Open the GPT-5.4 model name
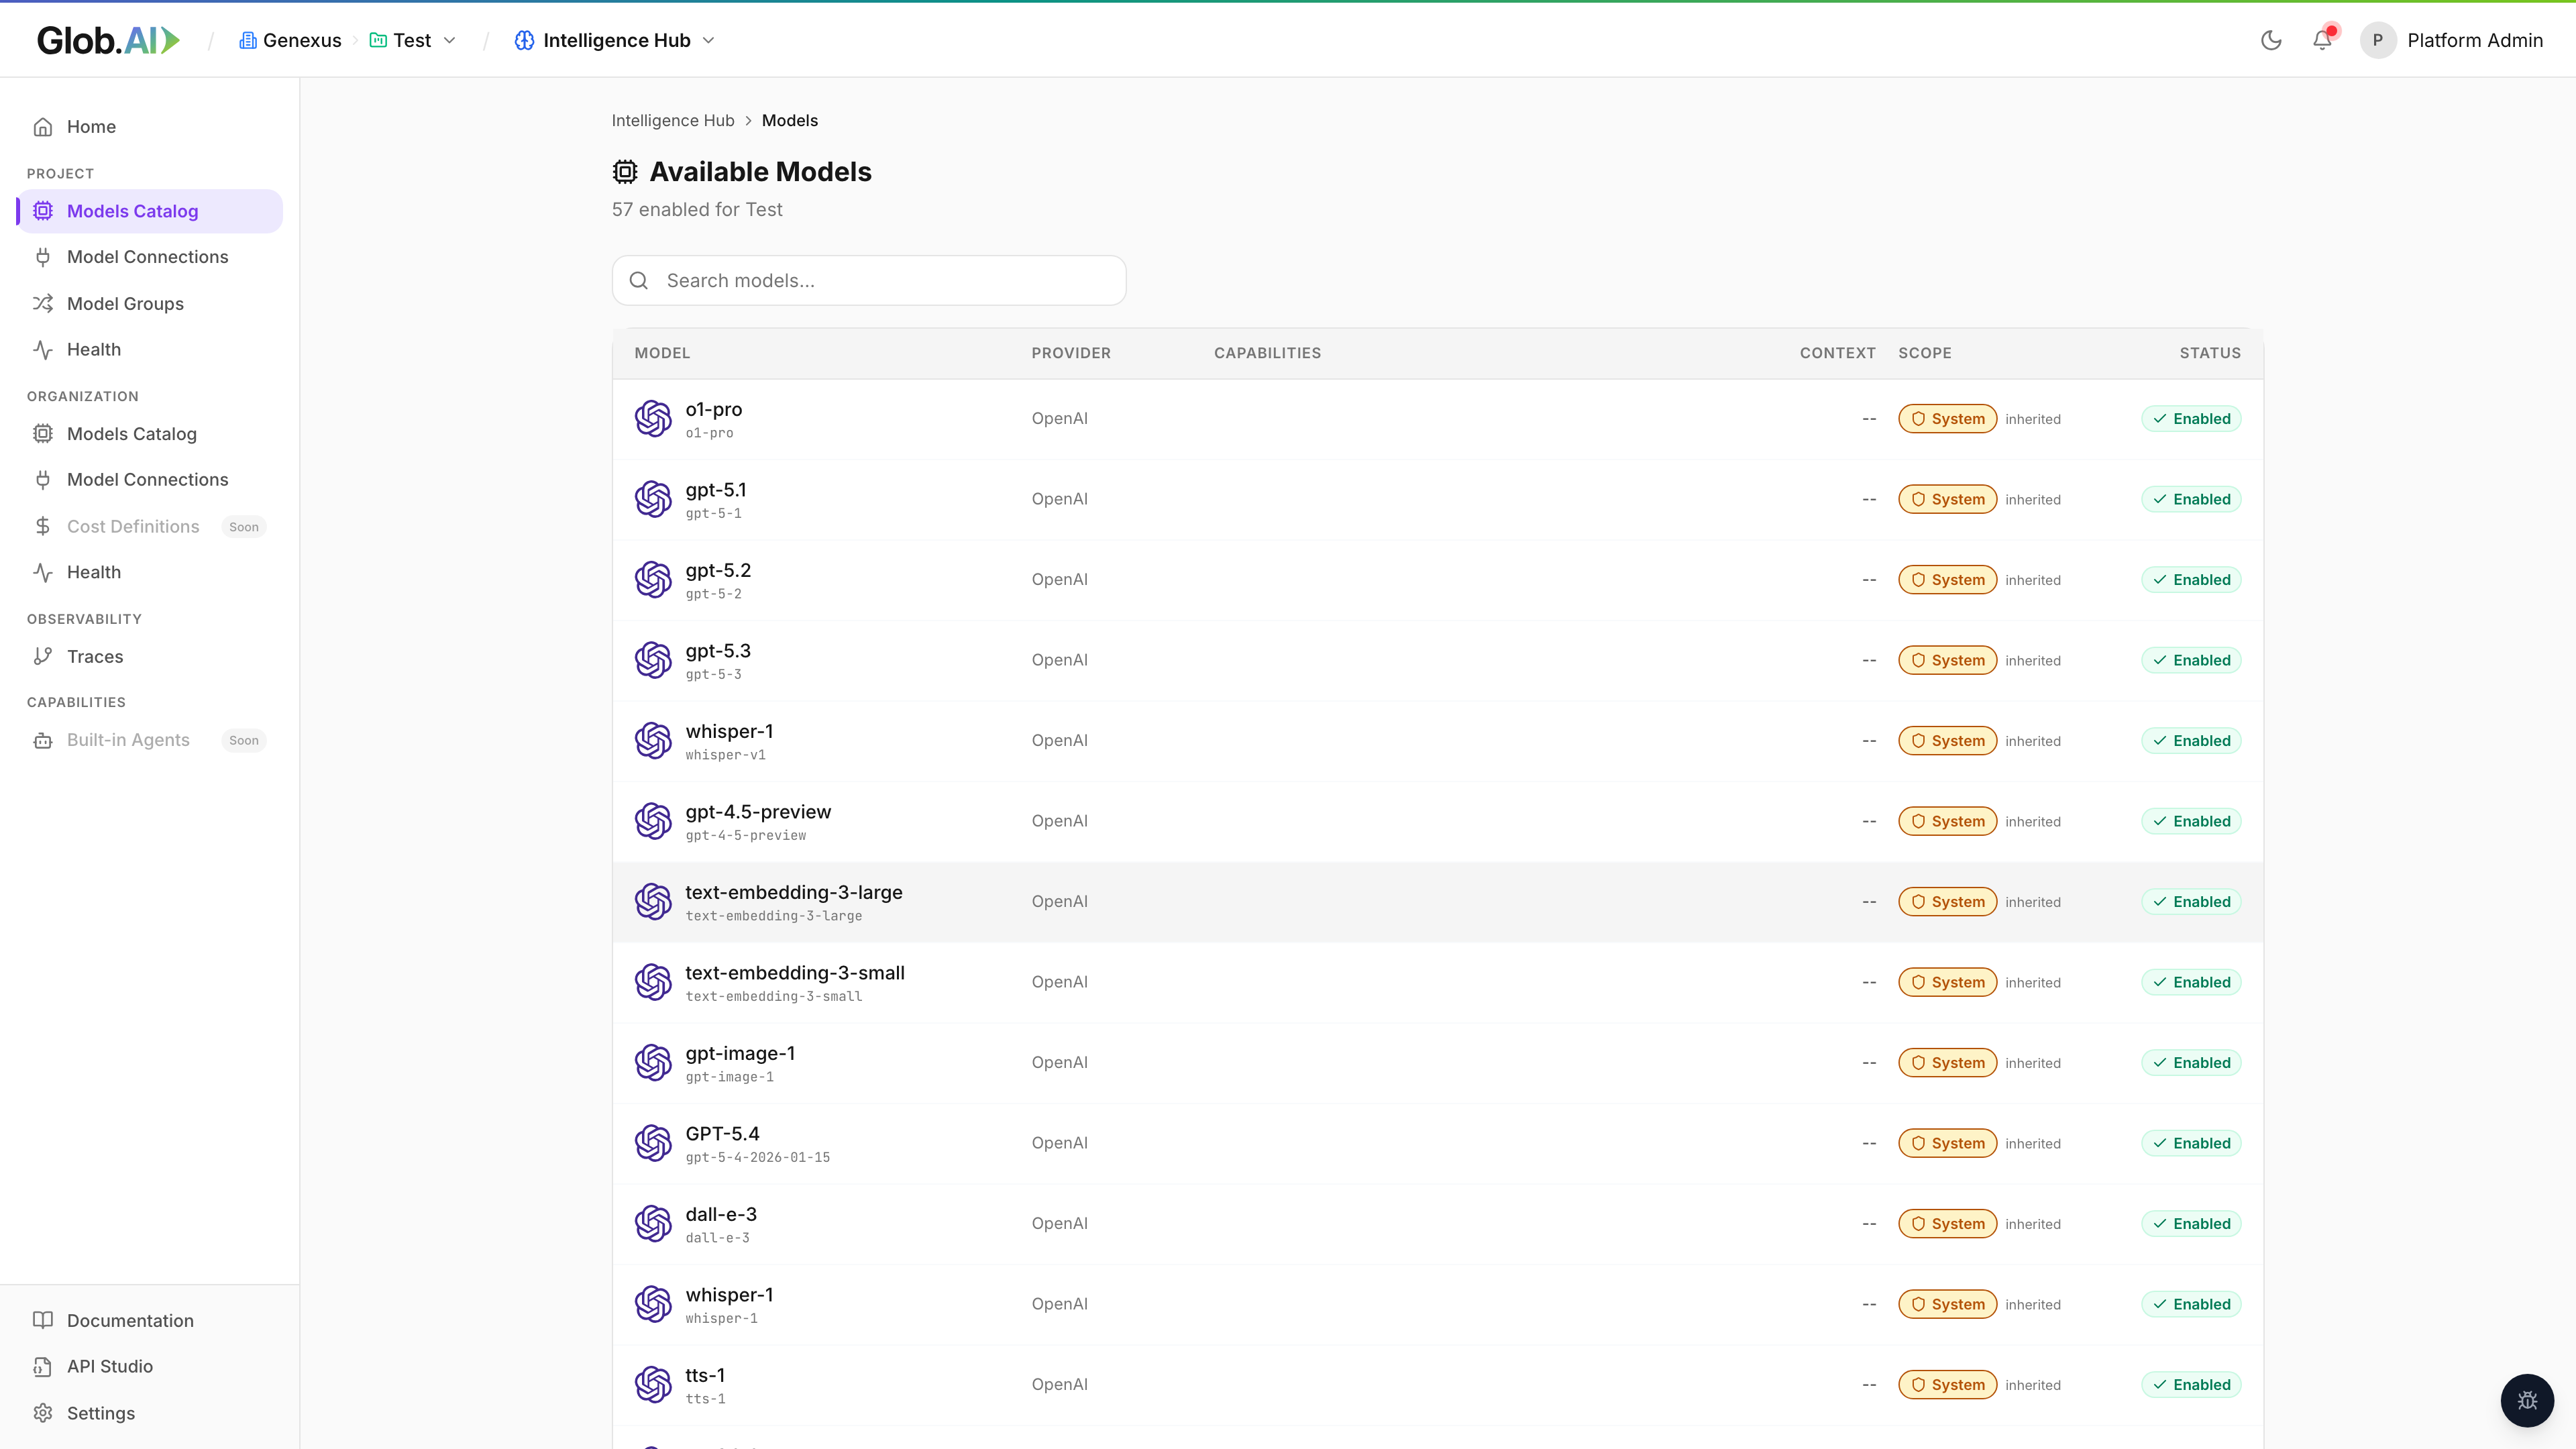 [x=722, y=1134]
